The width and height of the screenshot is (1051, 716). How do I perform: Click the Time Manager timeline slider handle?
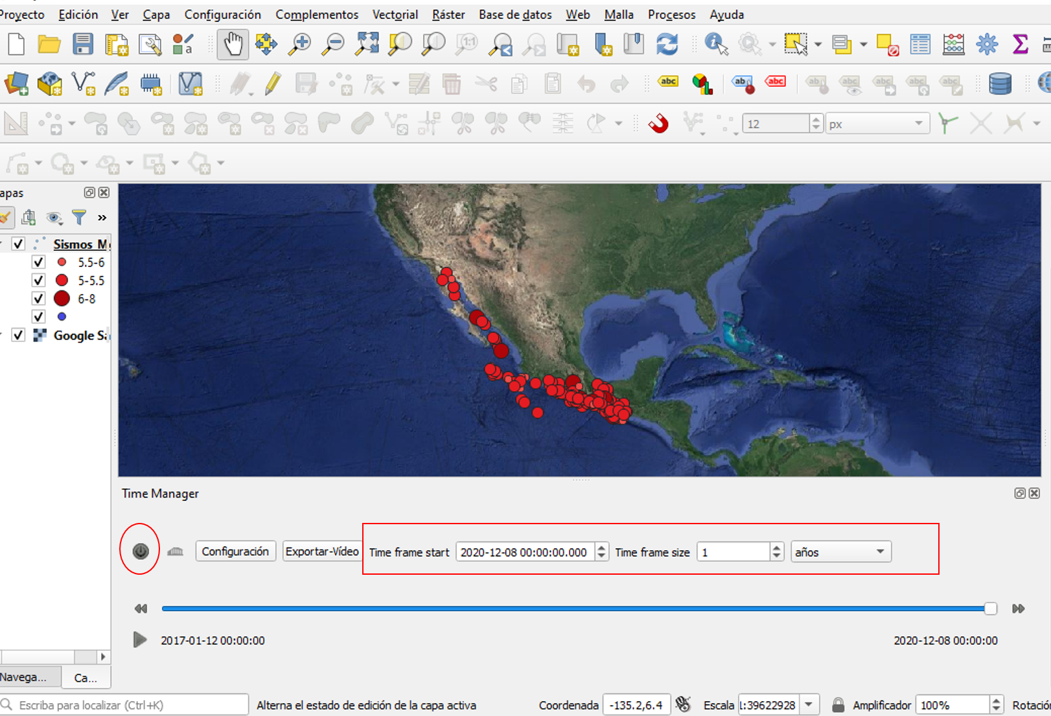pos(990,608)
